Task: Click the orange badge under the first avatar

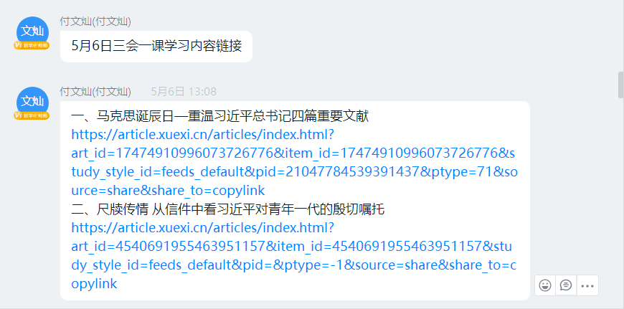Action: (x=32, y=45)
